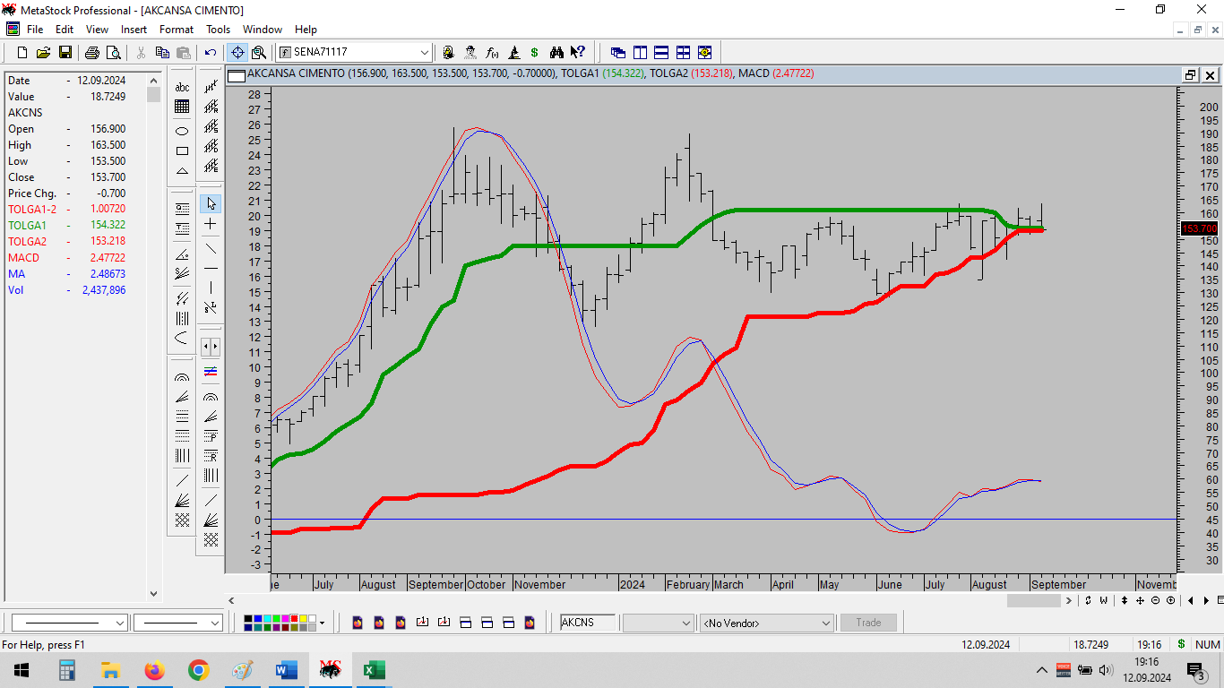Select the single vertical line drawing tool
The image size is (1224, 688).
211,288
